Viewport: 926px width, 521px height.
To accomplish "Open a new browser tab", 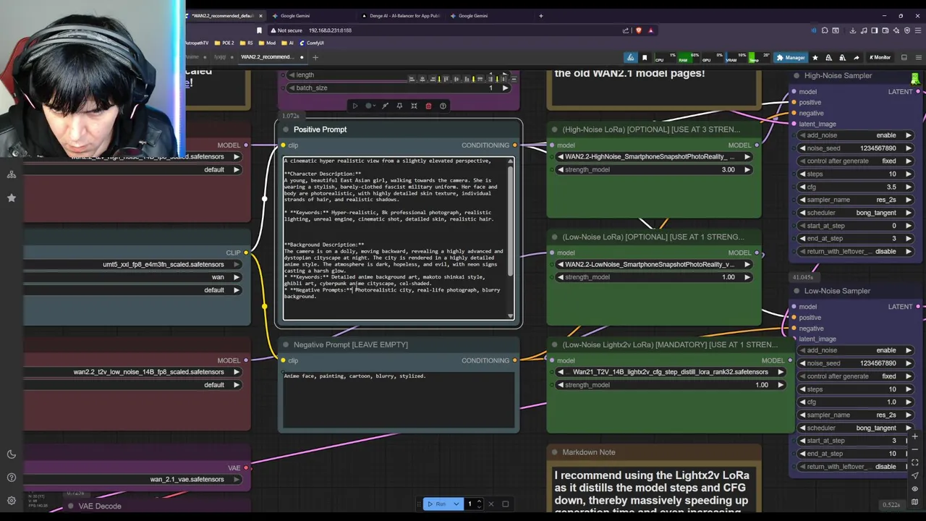I will pyautogui.click(x=540, y=15).
